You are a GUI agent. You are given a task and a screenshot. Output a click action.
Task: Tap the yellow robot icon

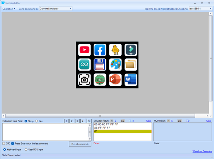pyautogui.click(x=115, y=50)
